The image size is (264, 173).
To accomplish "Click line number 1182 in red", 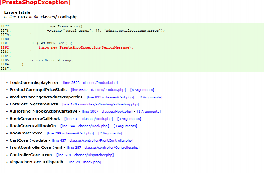I will 6,47.
